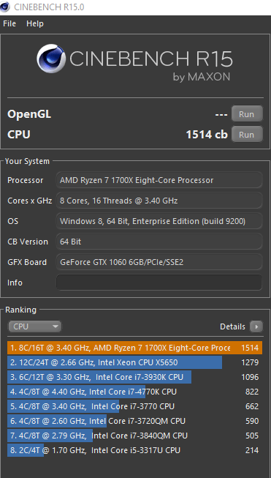Select the Core i7-4770K ranking row
The width and height of the screenshot is (271, 478).
(x=134, y=392)
